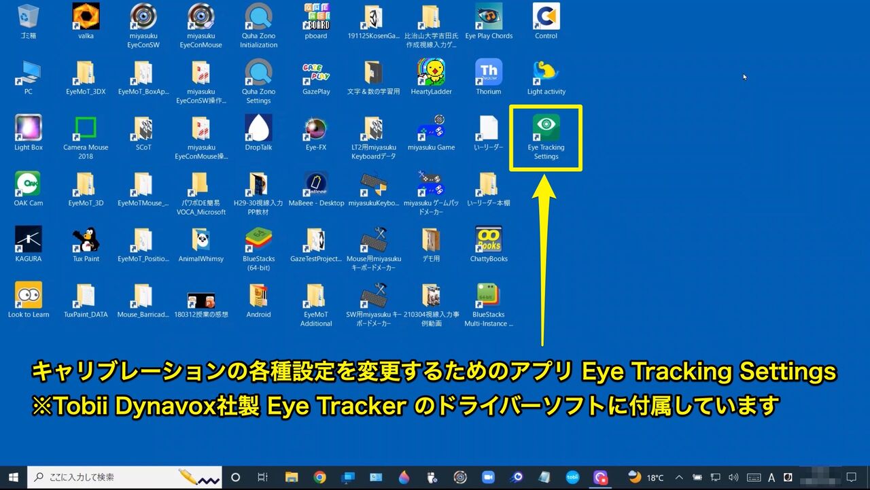
Task: Select the ChattyBooks desktop icon
Action: pos(489,244)
